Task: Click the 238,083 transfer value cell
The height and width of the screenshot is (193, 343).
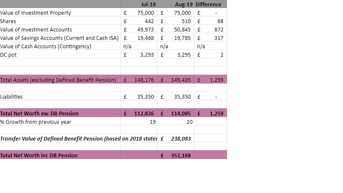Action: (181, 138)
